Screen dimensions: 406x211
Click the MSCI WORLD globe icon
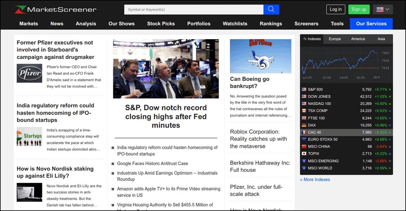coord(304,168)
